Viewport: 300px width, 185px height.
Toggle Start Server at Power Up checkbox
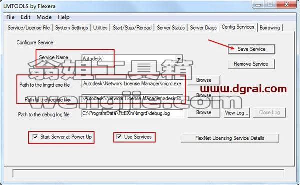[x=35, y=137]
